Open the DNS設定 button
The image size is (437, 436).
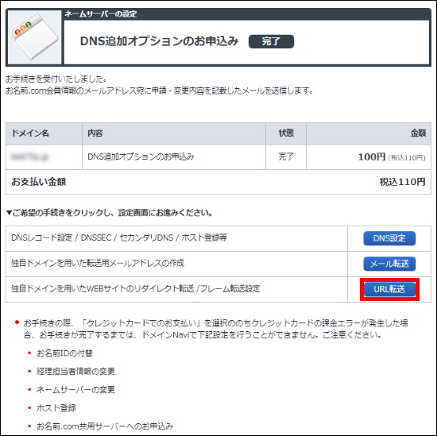(x=389, y=238)
